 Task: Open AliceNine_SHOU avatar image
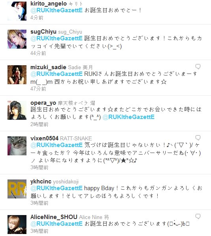point(17,225)
